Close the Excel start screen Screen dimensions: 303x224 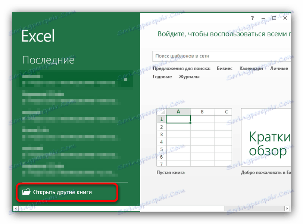tap(285, 18)
